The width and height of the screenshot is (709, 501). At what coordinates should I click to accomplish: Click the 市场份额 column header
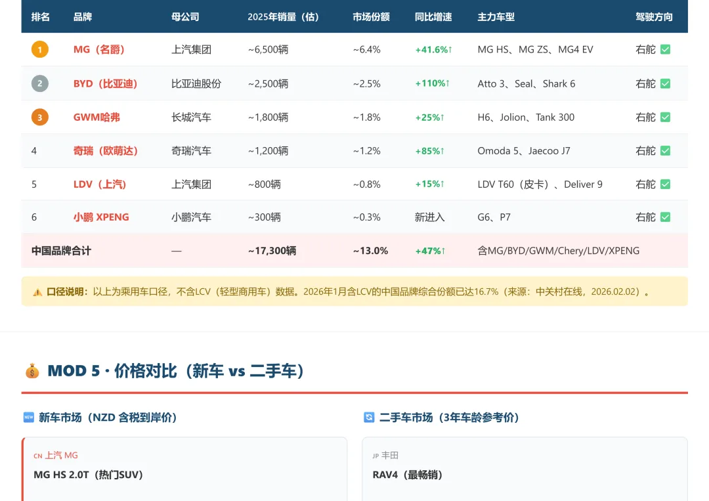tap(371, 17)
